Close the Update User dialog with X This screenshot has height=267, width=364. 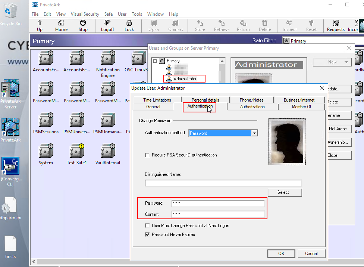click(322, 88)
